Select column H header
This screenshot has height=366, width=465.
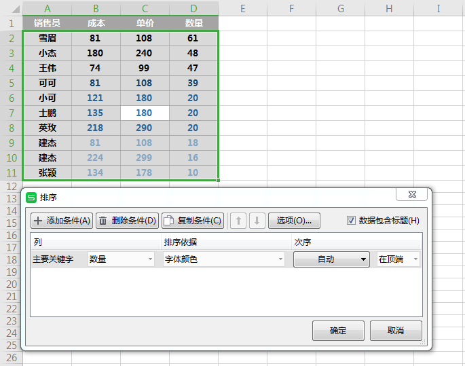pos(389,8)
